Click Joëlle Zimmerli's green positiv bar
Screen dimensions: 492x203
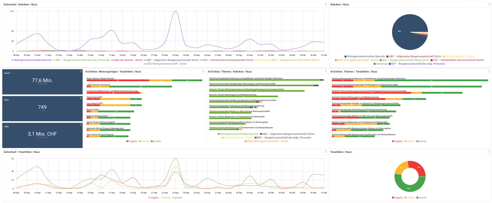pos(141,87)
